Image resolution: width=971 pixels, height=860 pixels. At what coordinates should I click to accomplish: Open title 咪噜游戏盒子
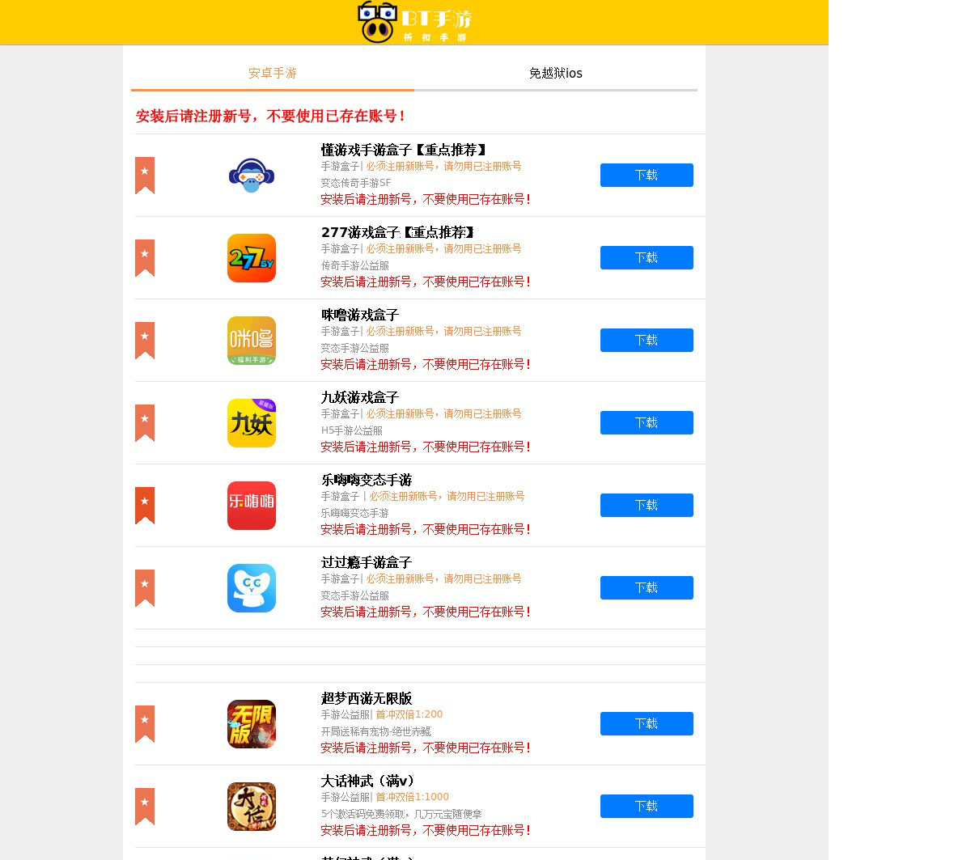coord(360,315)
